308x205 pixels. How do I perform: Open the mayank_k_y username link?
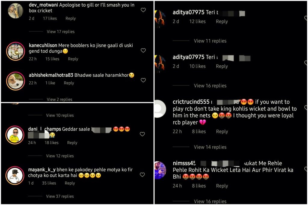(42, 170)
